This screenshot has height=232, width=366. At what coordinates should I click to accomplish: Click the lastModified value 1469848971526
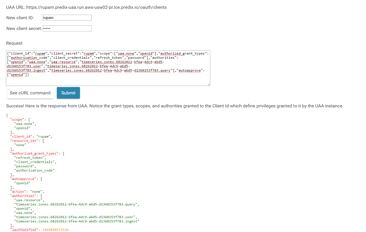point(55,230)
